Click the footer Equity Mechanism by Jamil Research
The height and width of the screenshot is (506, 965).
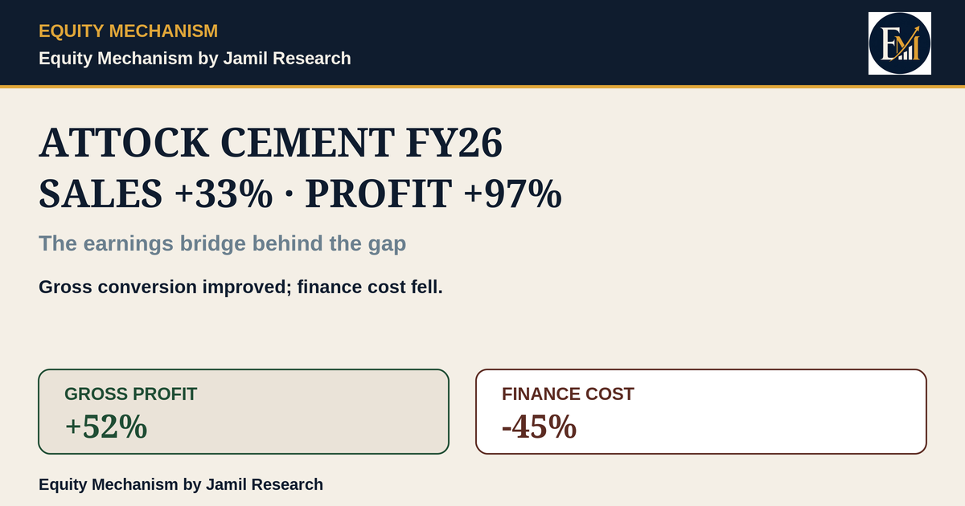click(181, 484)
